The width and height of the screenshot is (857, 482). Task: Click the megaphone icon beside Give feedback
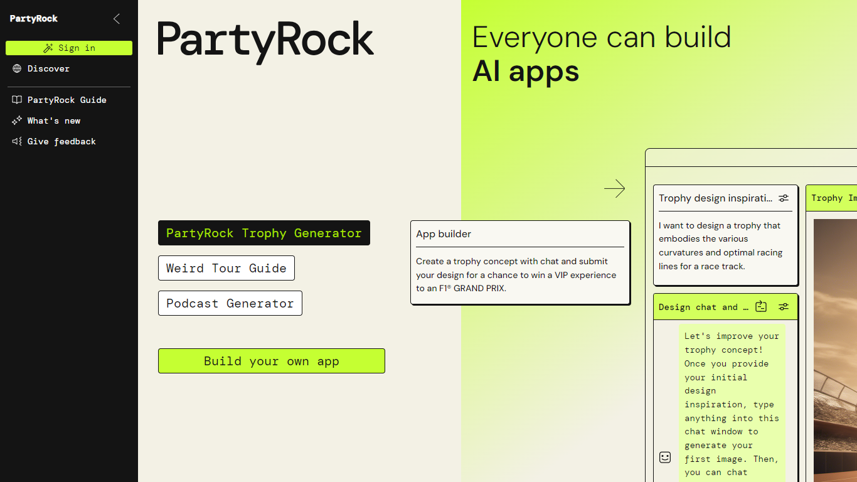pyautogui.click(x=17, y=141)
